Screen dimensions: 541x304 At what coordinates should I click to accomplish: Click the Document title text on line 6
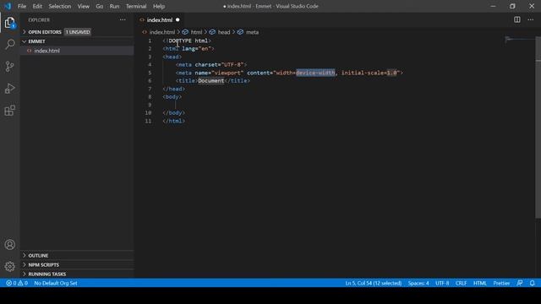pyautogui.click(x=211, y=81)
